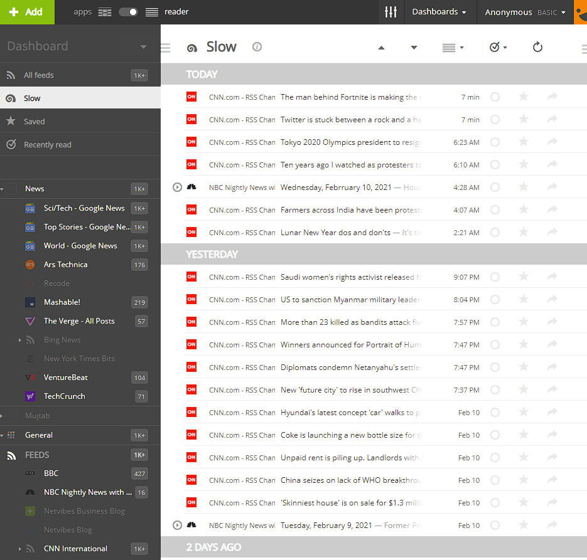
Task: Mark Farmers across India article as read
Action: click(x=495, y=210)
